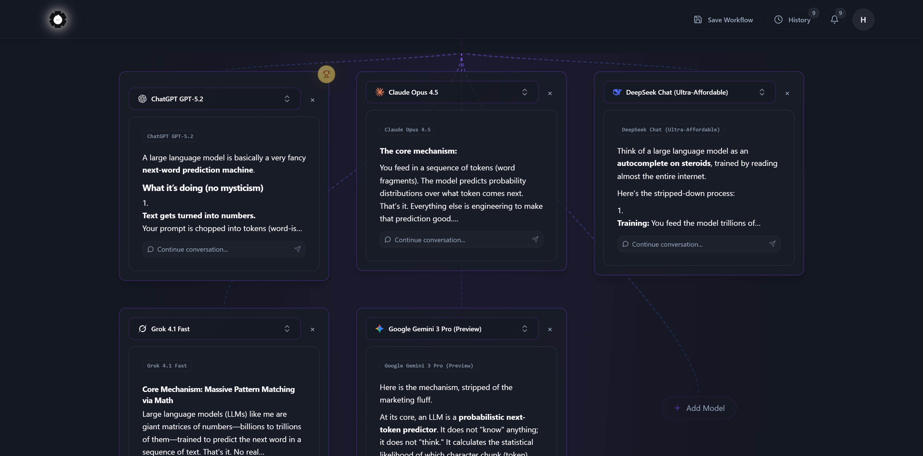The width and height of the screenshot is (923, 456).
Task: Open the History panel
Action: 792,20
